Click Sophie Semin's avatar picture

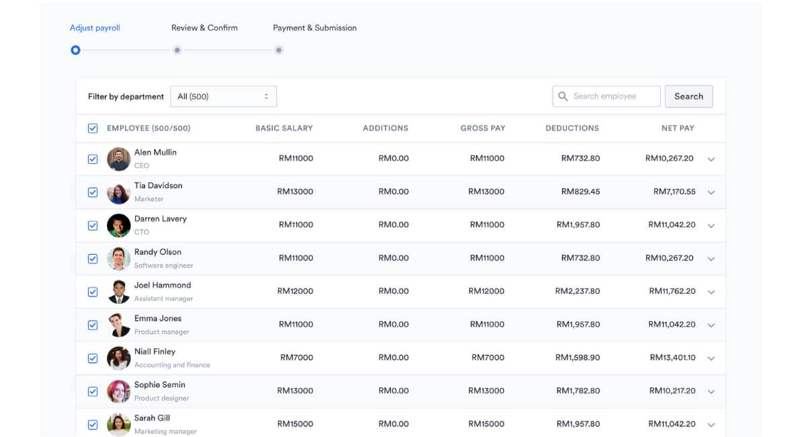(x=118, y=391)
